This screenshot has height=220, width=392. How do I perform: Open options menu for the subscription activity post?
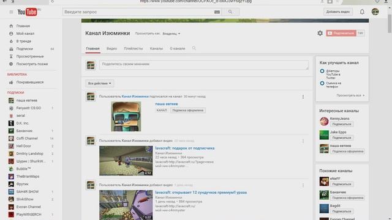click(303, 97)
